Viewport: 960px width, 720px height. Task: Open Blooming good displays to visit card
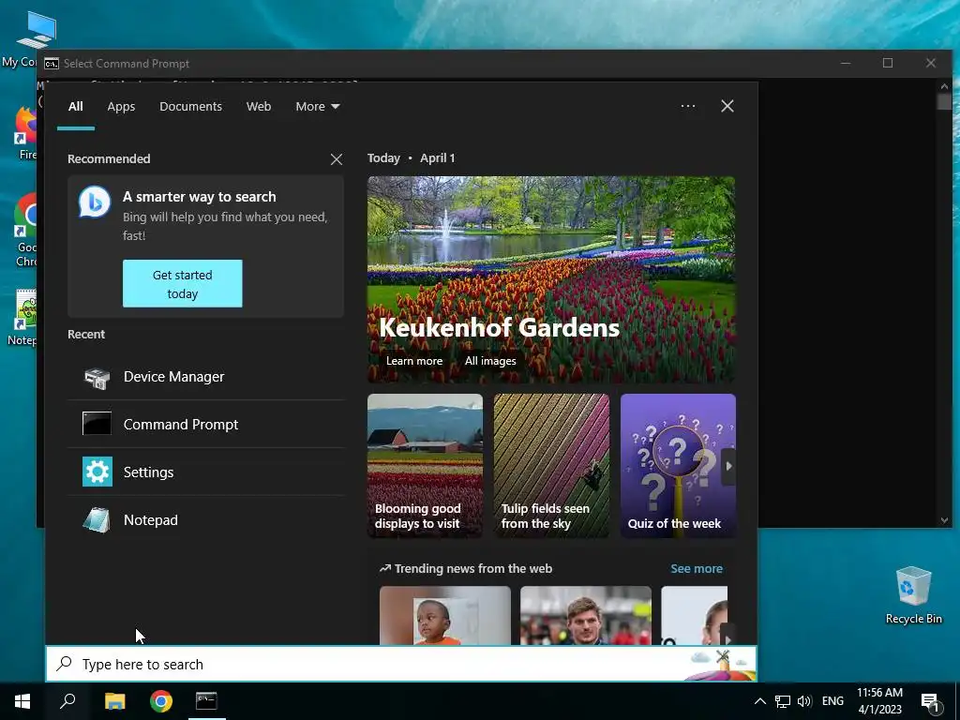point(425,466)
